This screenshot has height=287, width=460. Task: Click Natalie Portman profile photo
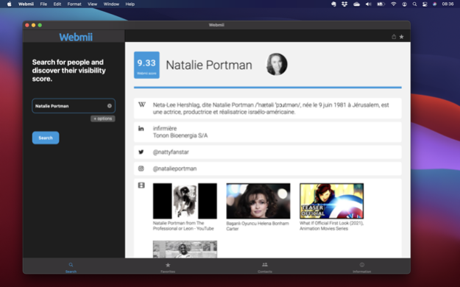[x=276, y=64]
